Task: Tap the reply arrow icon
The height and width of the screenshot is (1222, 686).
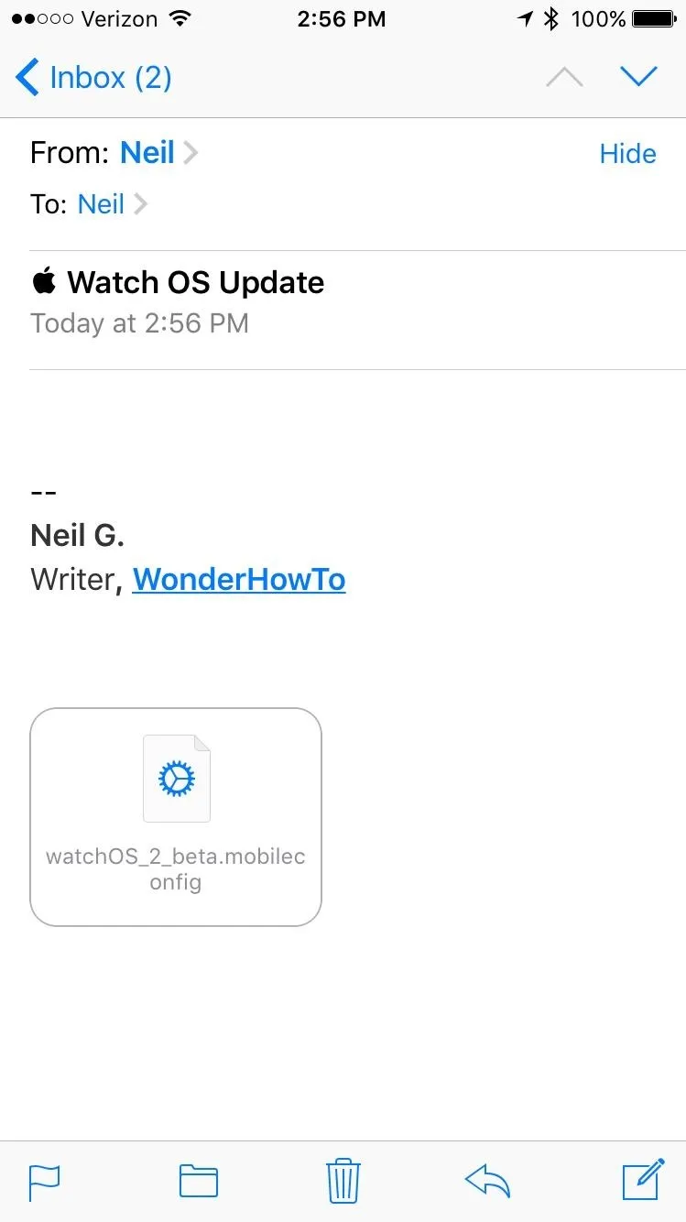Action: click(487, 1181)
